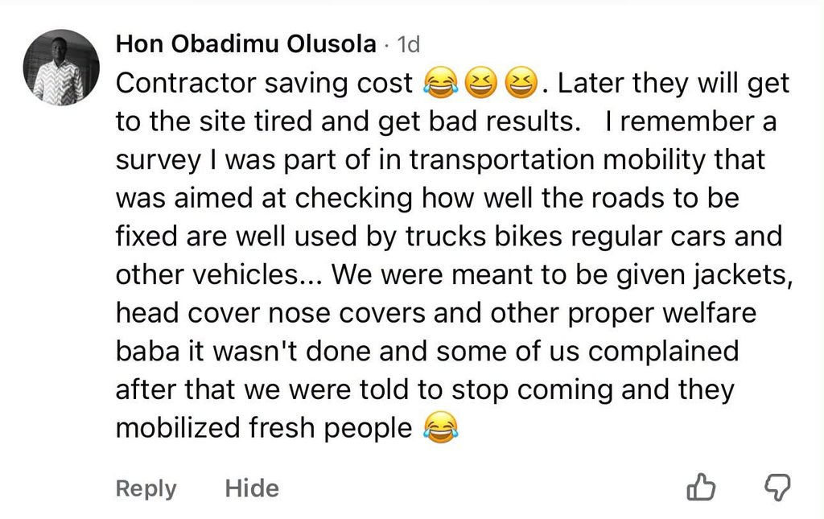Dislike the comment with thumbs down icon

tap(777, 487)
